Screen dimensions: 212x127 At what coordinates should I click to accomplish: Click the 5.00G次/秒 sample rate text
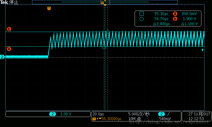139,114
